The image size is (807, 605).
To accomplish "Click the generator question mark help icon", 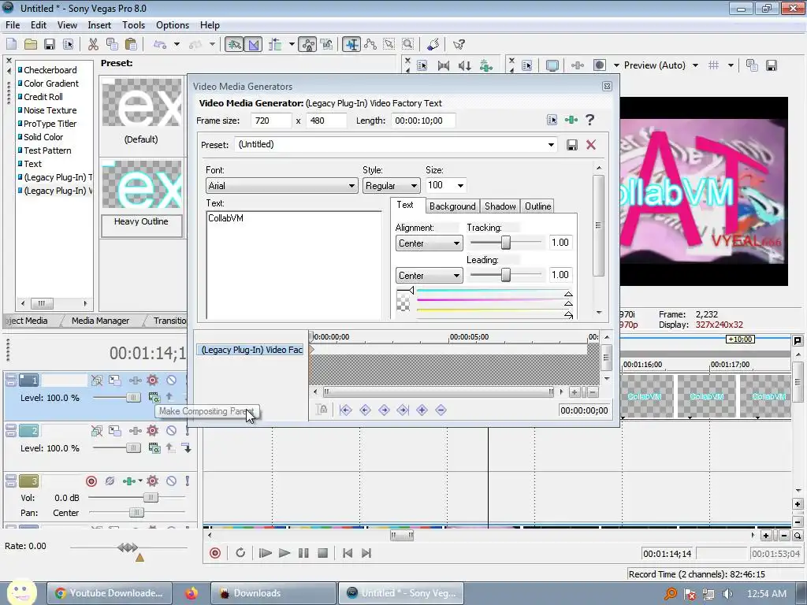I will 589,120.
